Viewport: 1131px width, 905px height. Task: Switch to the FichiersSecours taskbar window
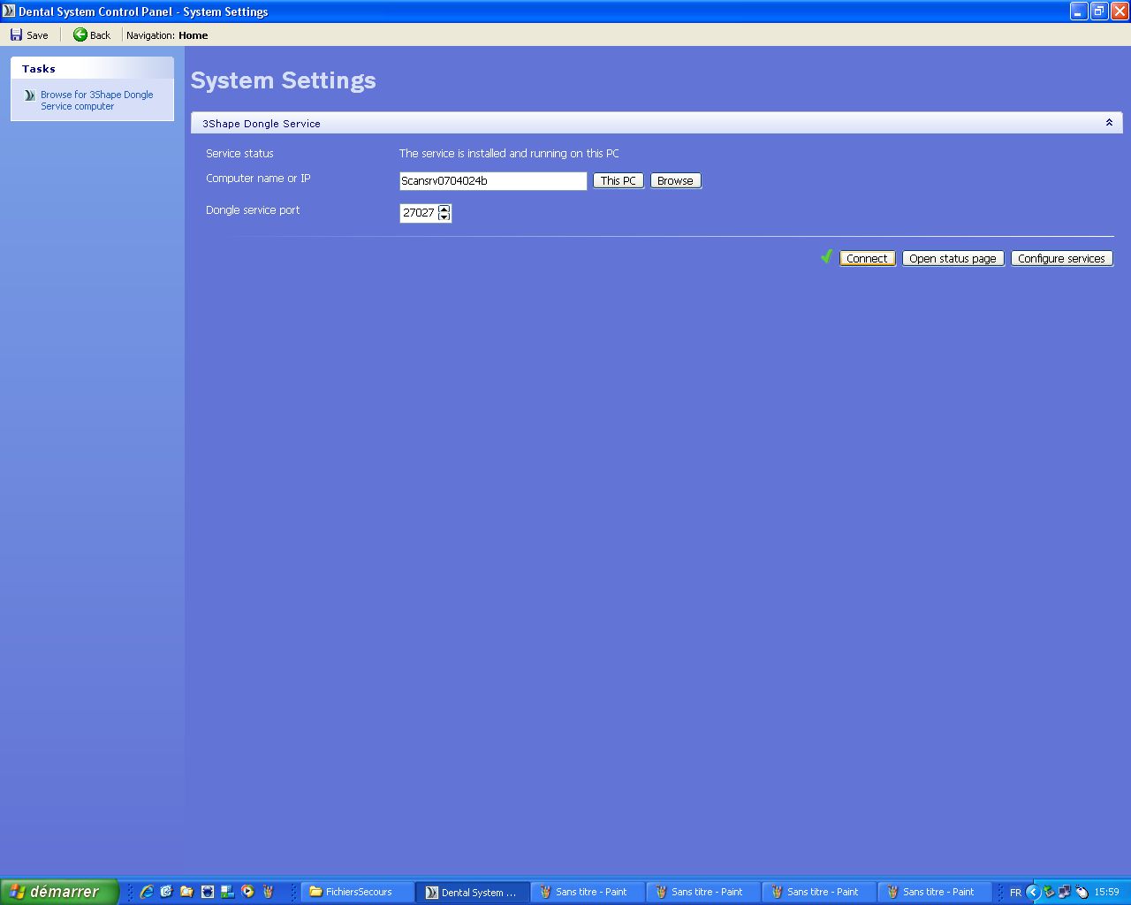click(x=358, y=892)
